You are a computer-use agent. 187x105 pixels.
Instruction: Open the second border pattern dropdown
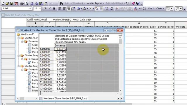pyautogui.click(x=181, y=9)
